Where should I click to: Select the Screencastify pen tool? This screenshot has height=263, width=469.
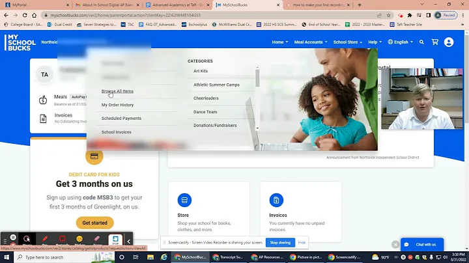coord(44,239)
